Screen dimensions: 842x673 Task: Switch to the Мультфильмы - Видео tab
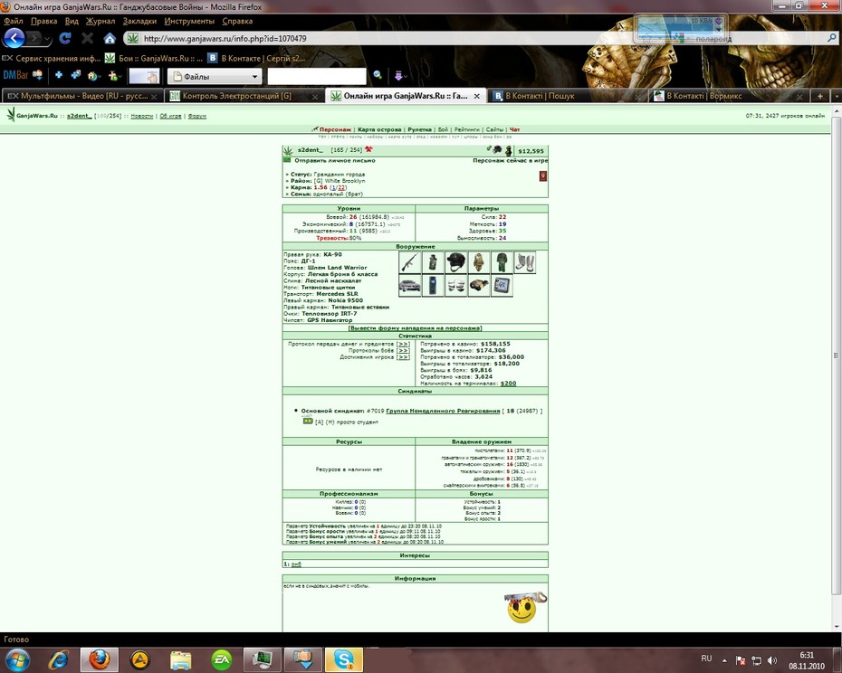[82, 96]
